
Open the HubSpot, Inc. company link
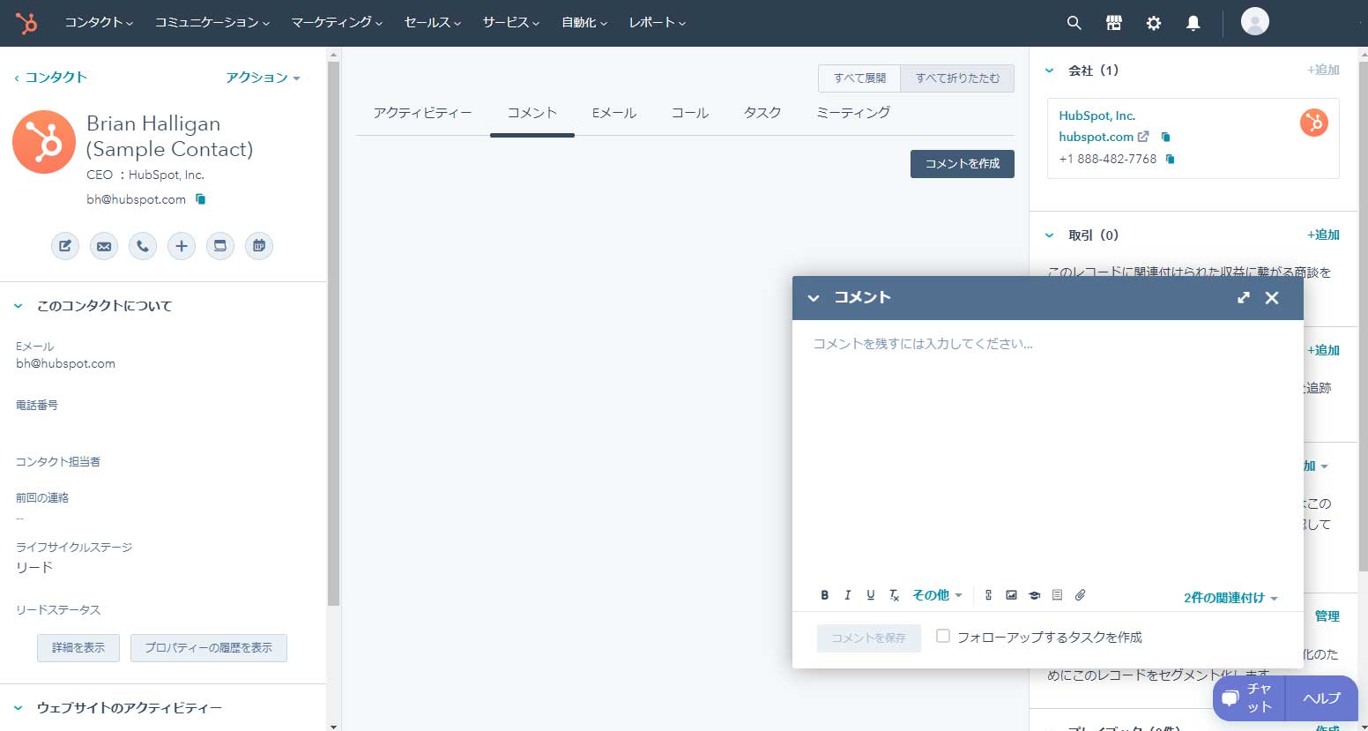tap(1097, 116)
